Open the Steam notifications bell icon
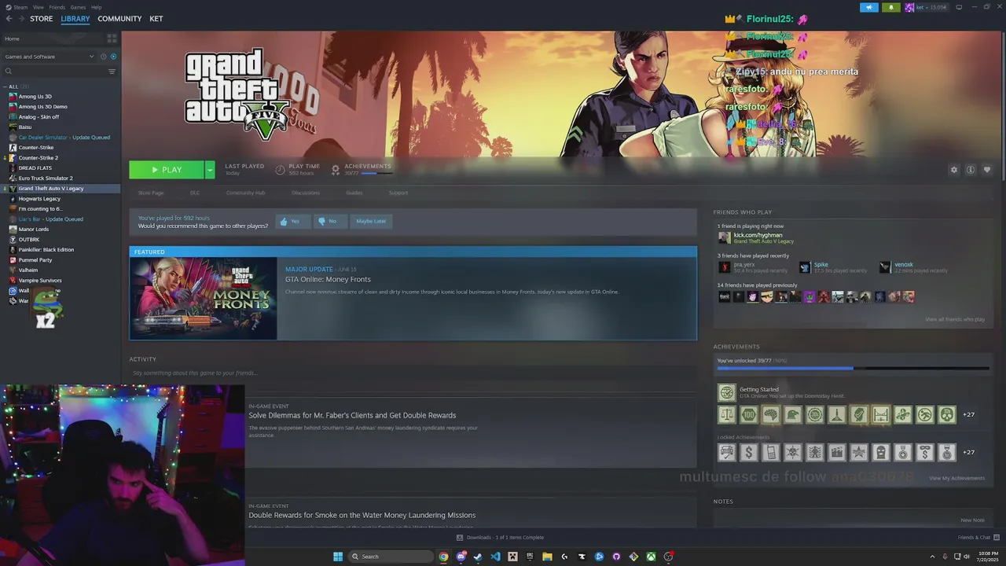1006x566 pixels. click(891, 7)
